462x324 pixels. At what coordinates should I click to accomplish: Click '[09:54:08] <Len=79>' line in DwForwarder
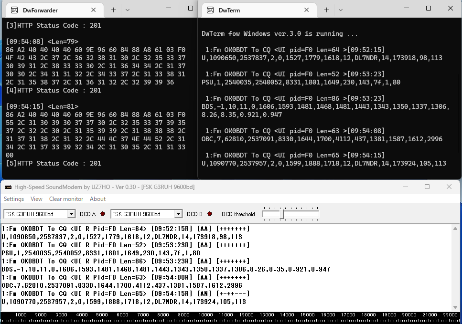click(42, 42)
